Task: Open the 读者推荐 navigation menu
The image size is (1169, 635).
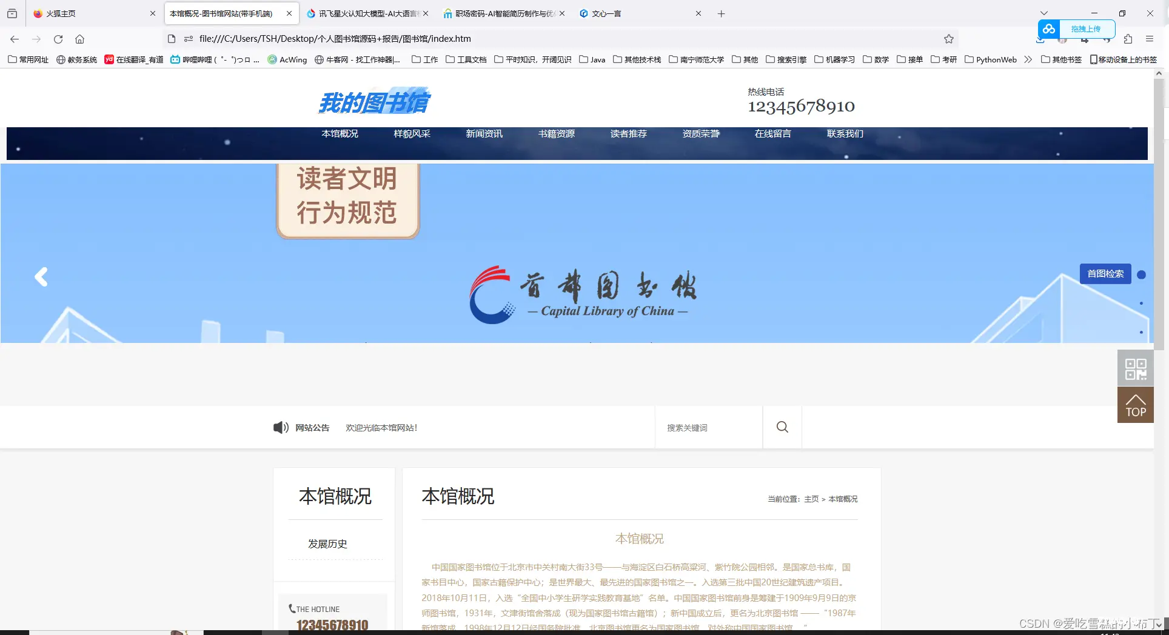Action: pyautogui.click(x=628, y=134)
